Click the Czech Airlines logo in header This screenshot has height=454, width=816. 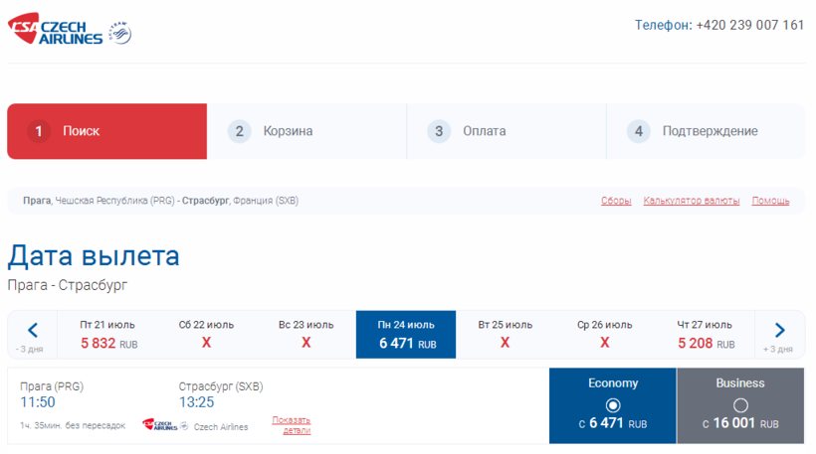(x=56, y=30)
